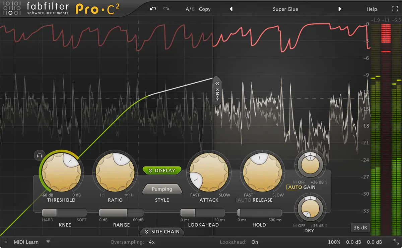Screen dimensions: 402x248
Task: Click the undo arrow icon
Action: tap(153, 9)
